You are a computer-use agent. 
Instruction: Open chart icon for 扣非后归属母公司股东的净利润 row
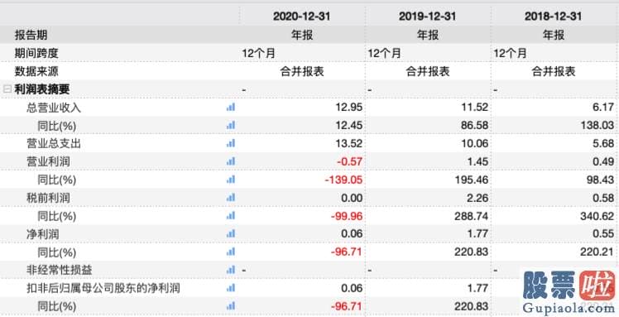[x=231, y=288]
